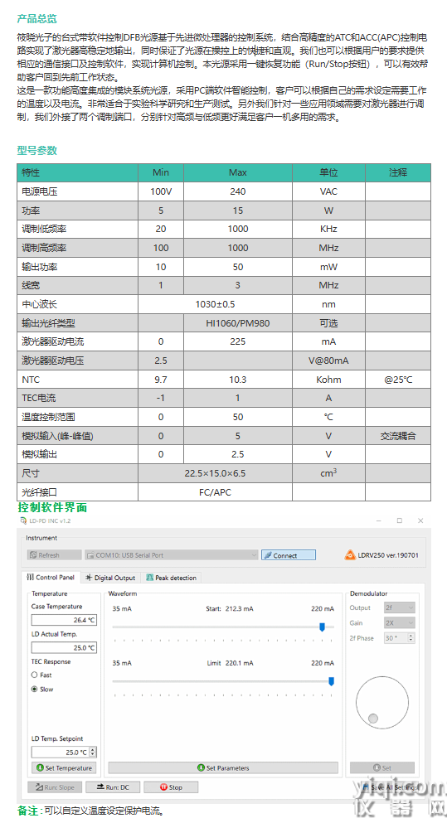Click the LD-PD INC app title icon
The image size is (447, 818).
(x=23, y=520)
